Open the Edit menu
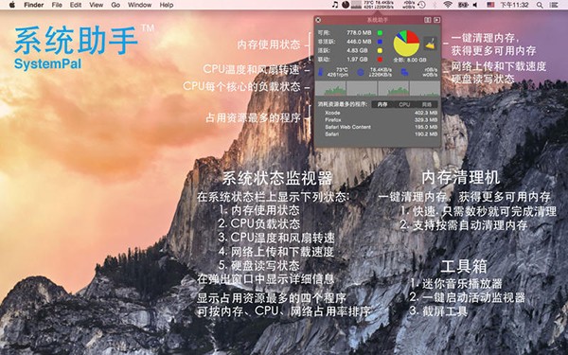This screenshot has width=568, height=355. coord(76,5)
